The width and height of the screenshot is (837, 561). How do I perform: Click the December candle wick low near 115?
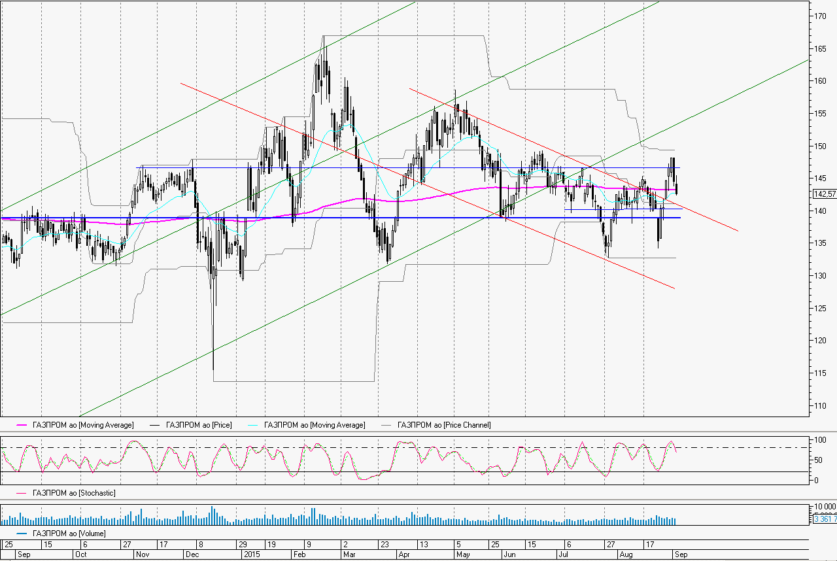click(x=213, y=367)
